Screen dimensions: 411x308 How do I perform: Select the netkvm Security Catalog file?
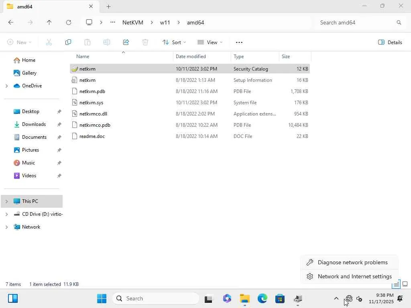[x=190, y=69]
